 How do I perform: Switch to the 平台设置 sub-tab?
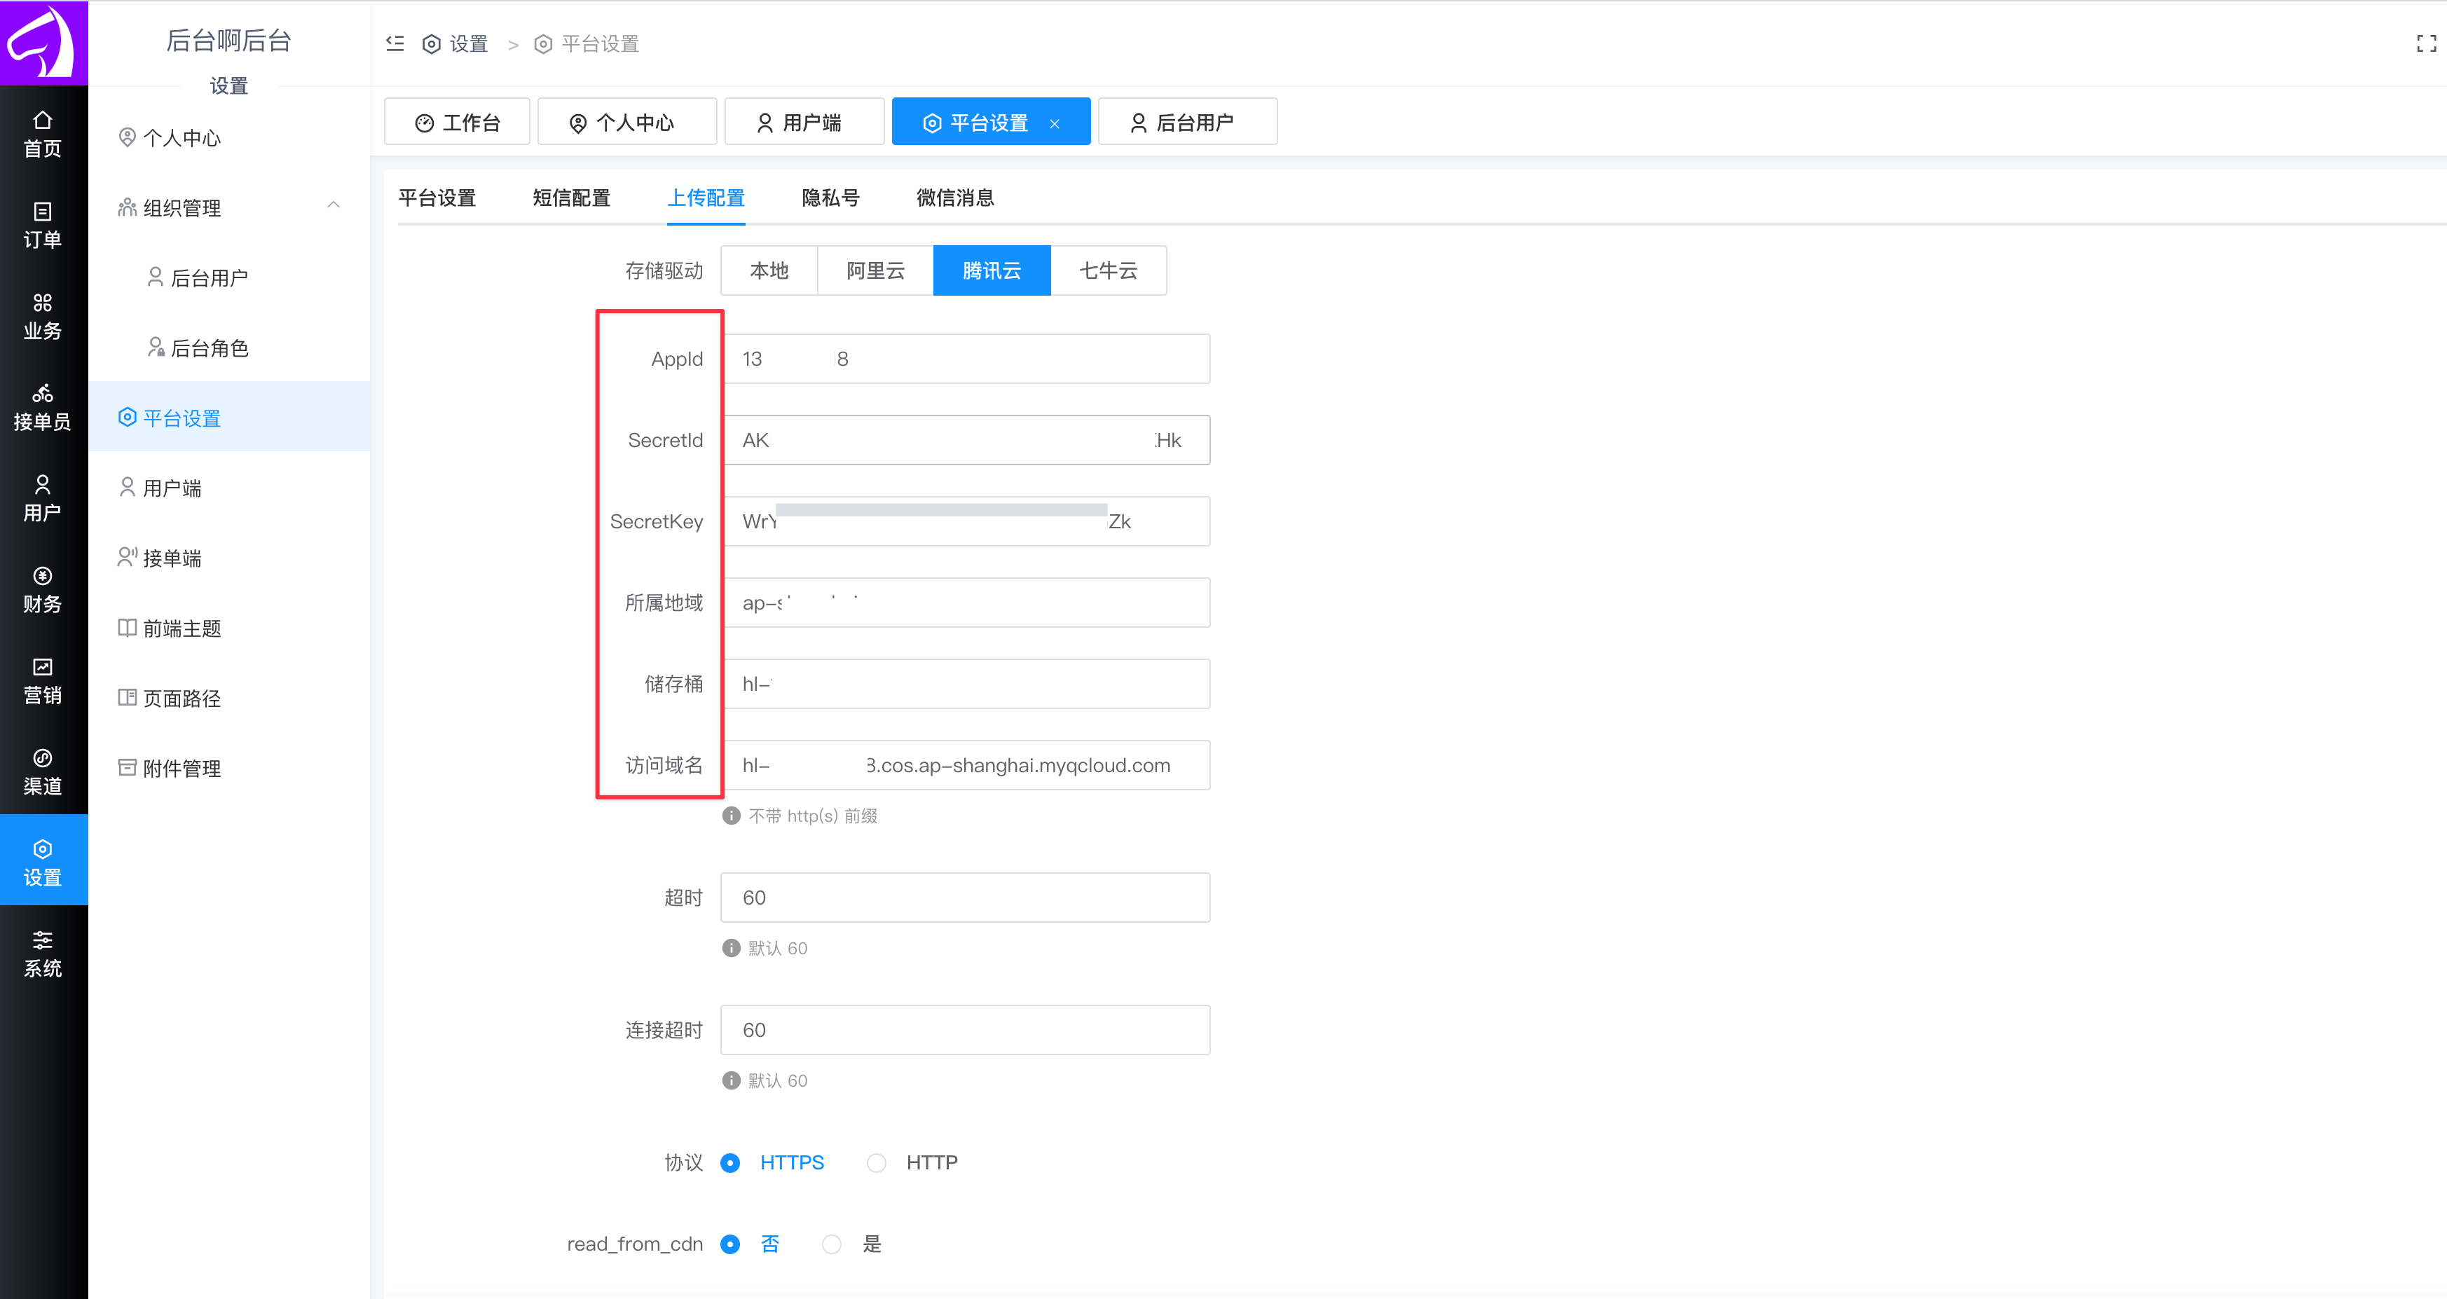click(437, 198)
